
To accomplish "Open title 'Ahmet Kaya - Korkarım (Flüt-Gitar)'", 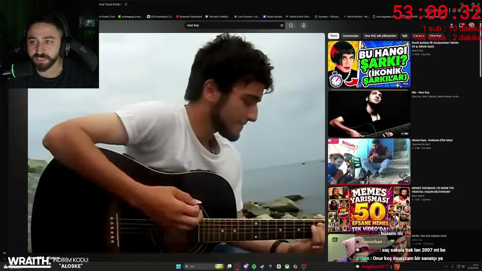I will click(x=432, y=140).
